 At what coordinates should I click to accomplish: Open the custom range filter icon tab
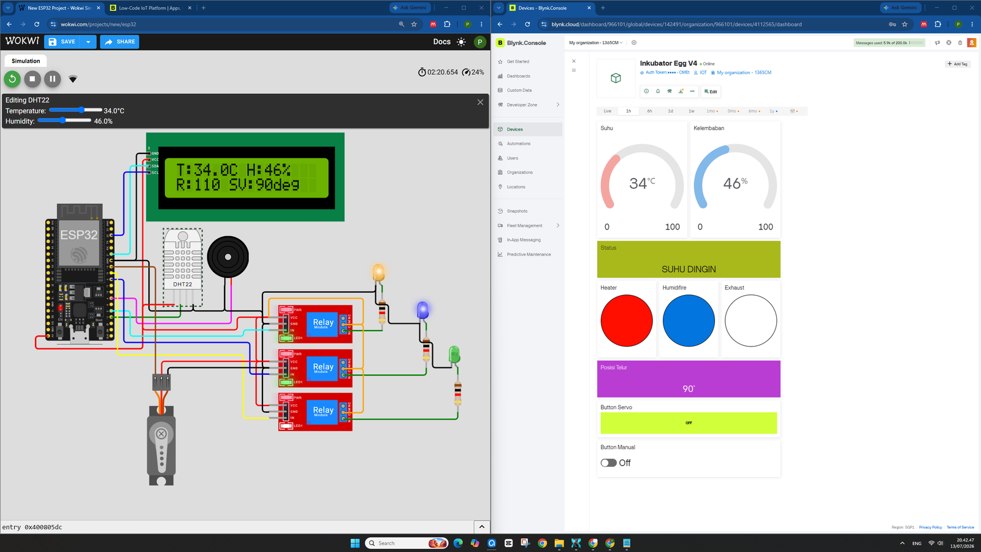(794, 111)
